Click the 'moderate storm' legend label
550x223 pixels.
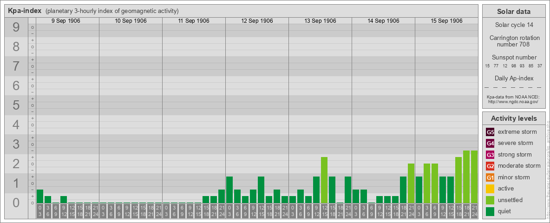tap(519, 166)
